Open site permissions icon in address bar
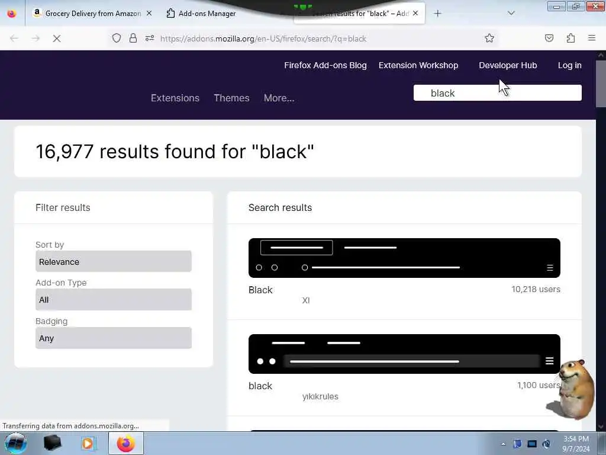Screen dimensions: 606x455 150,39
